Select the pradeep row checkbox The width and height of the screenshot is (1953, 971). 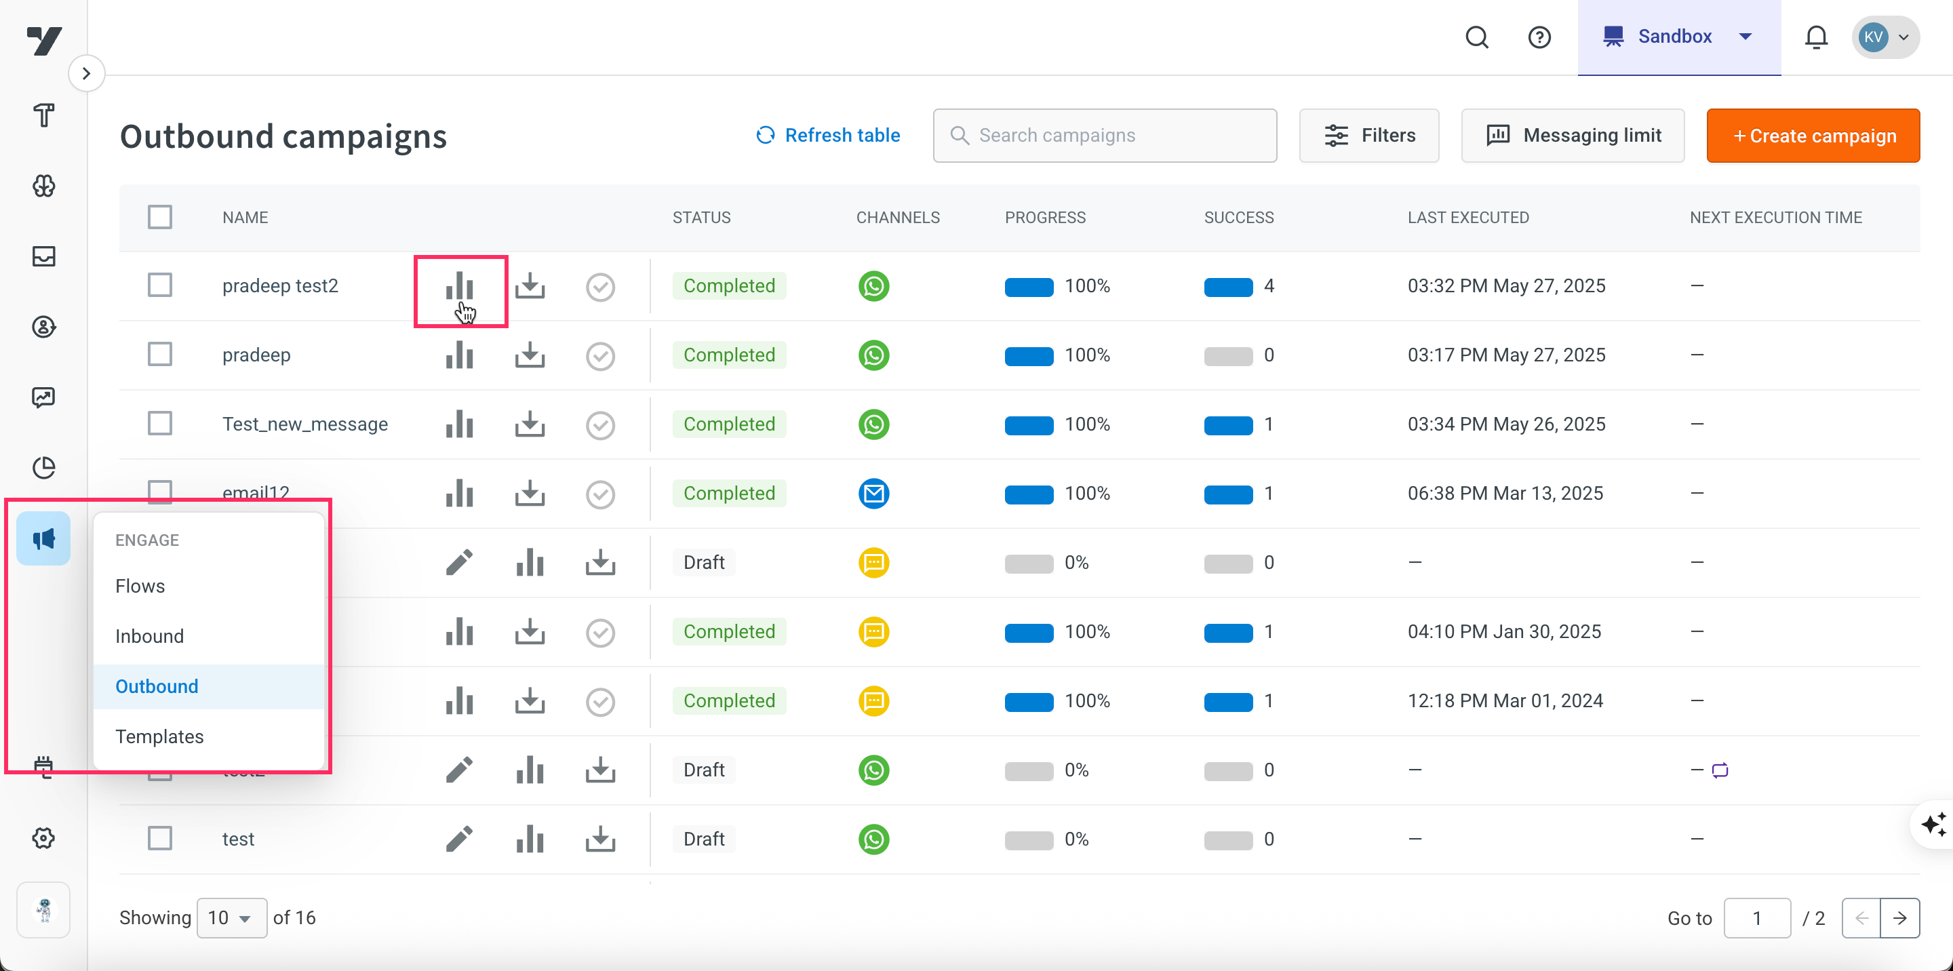pos(160,354)
